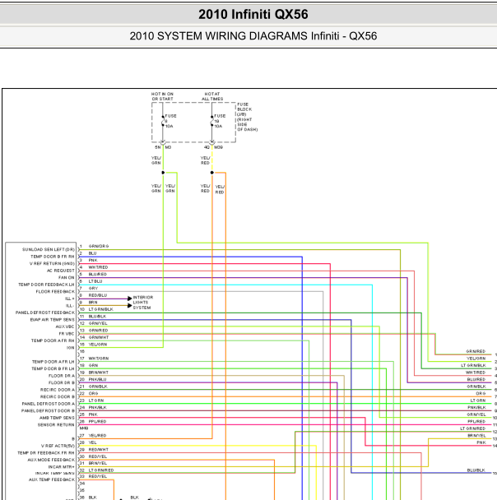Click the YEL/RED splice junction dot
This screenshot has height=500, width=497.
212,173
